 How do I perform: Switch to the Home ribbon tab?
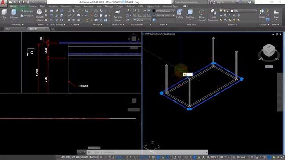coord(13,6)
